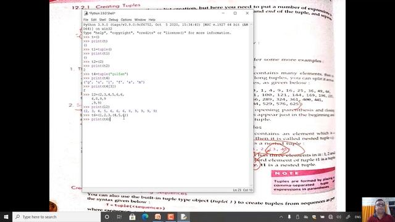This screenshot has height=222, width=395.
Task: Open Task View on the taskbar
Action: pos(119,216)
